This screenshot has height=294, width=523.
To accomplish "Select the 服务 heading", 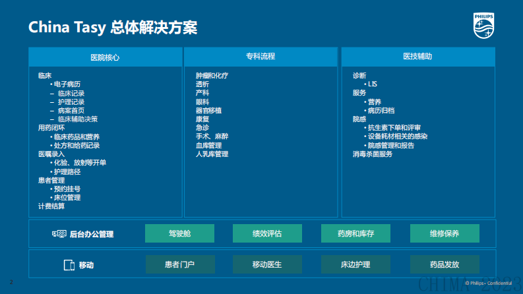I will [x=359, y=93].
